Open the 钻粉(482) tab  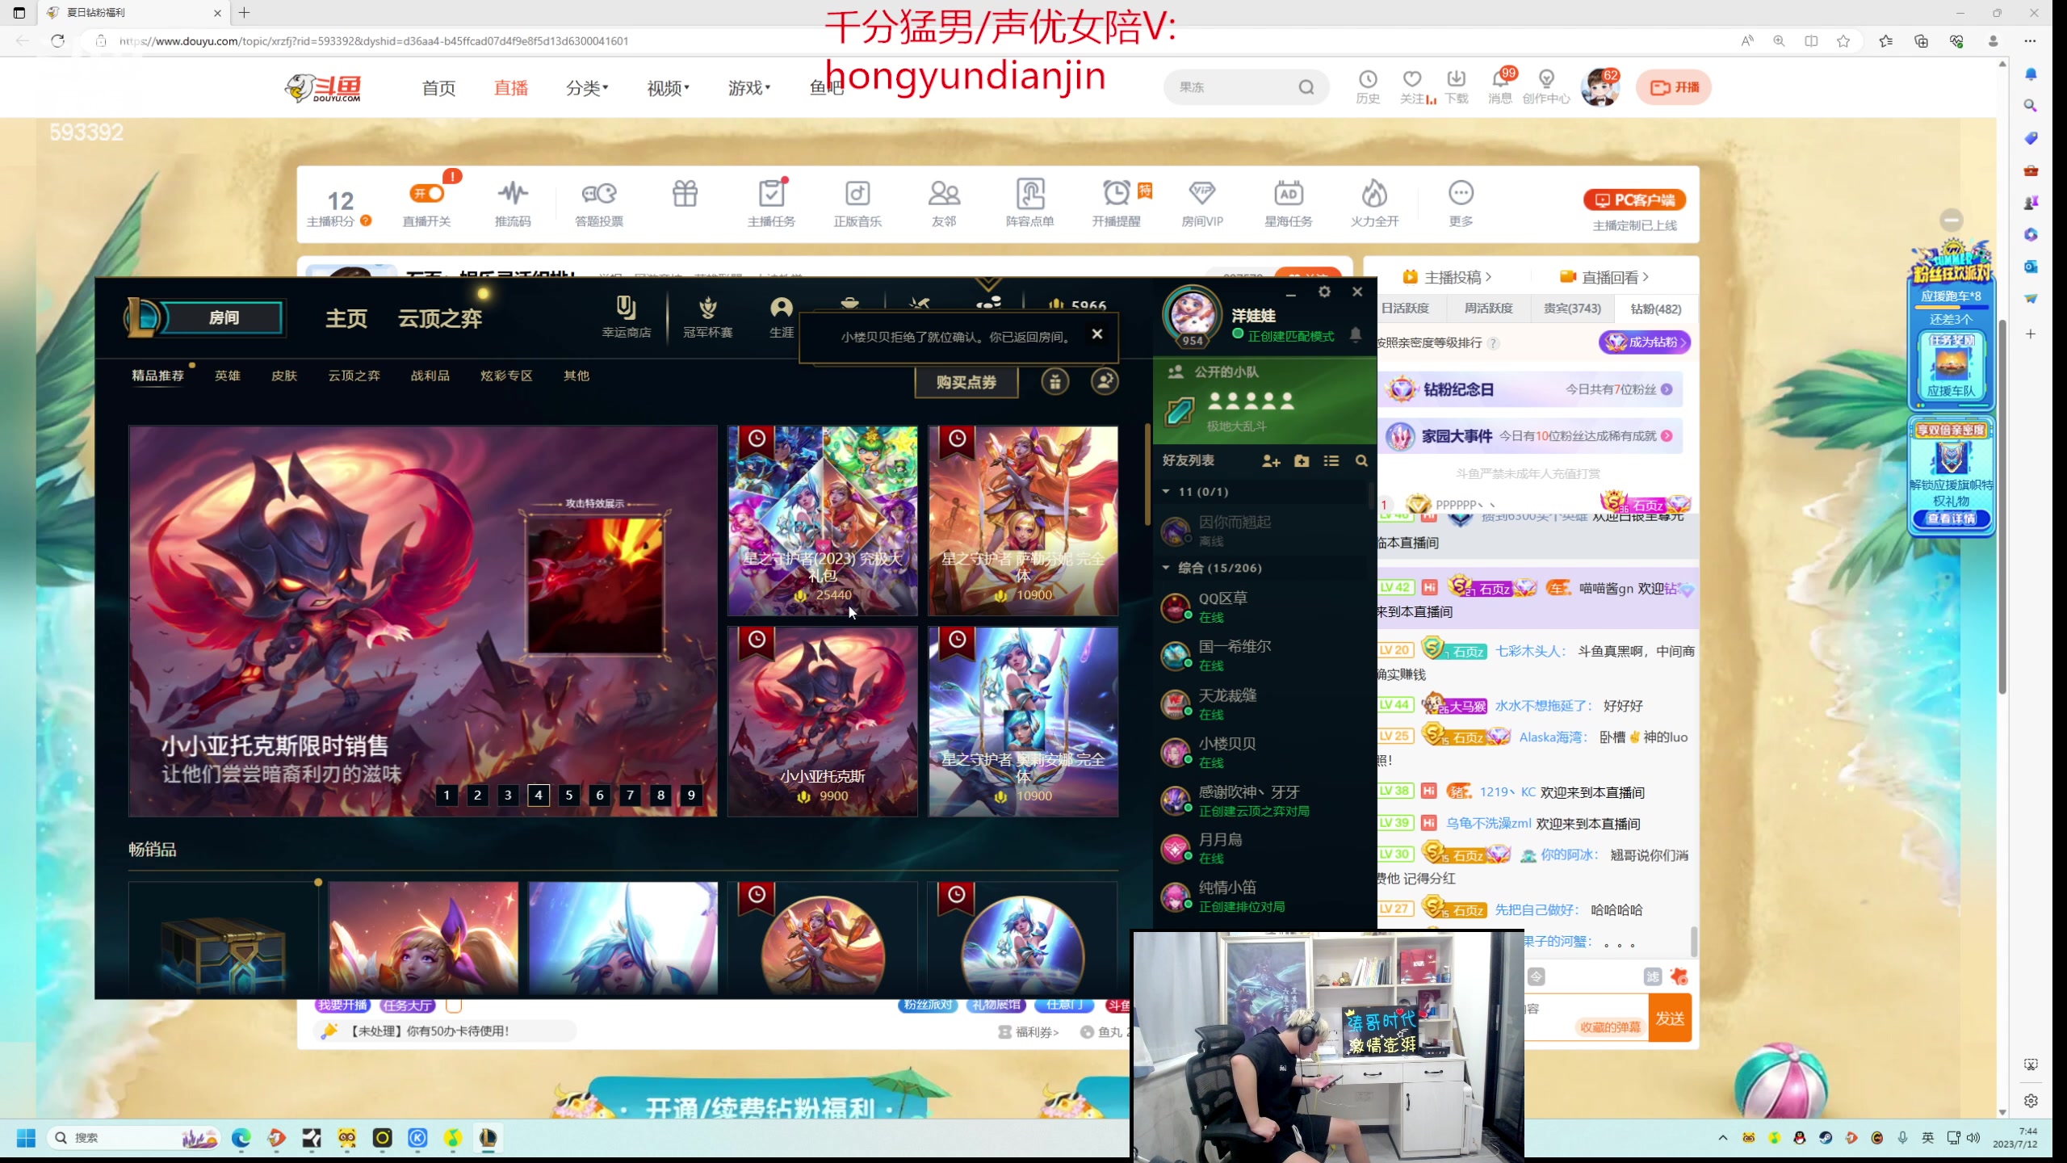[1656, 309]
